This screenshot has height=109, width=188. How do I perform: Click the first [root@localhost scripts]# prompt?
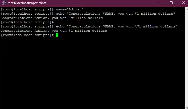[x=27, y=10]
